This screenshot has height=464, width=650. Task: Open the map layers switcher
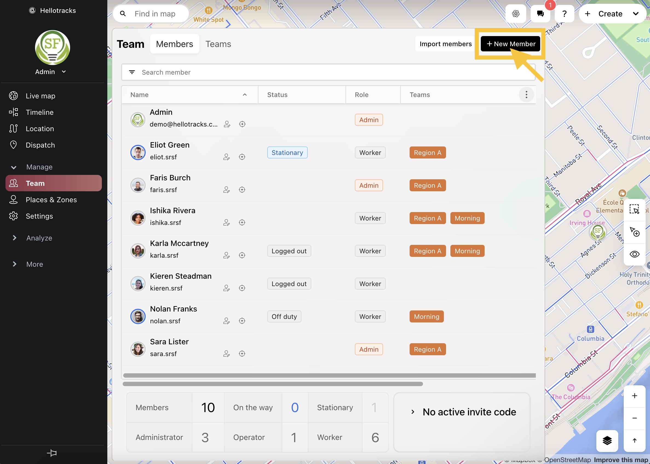607,441
